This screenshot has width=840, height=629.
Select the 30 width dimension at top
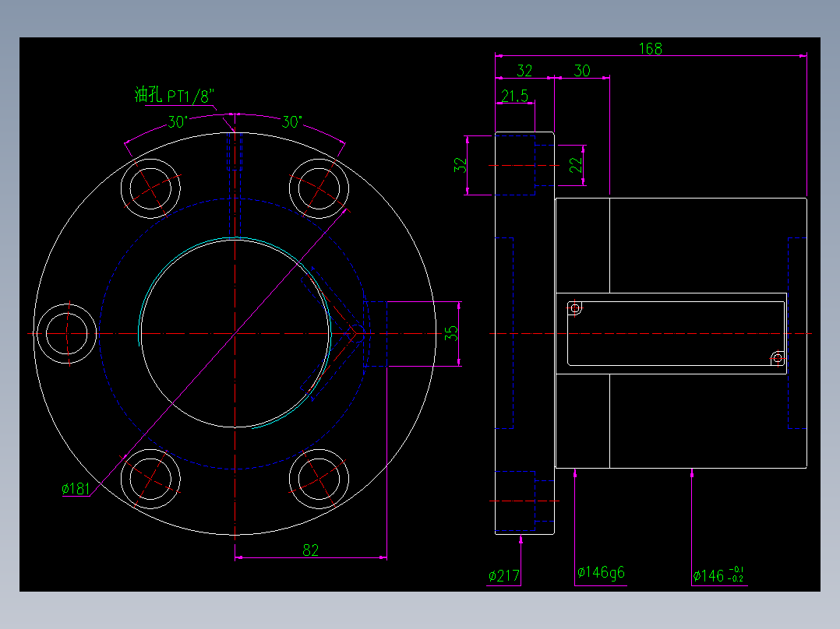[x=582, y=71]
